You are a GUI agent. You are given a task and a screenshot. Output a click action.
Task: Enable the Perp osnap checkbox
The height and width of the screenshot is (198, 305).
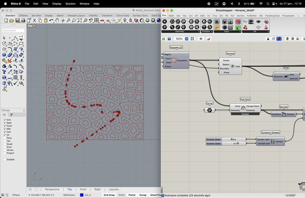pyautogui.click(x=5, y=138)
